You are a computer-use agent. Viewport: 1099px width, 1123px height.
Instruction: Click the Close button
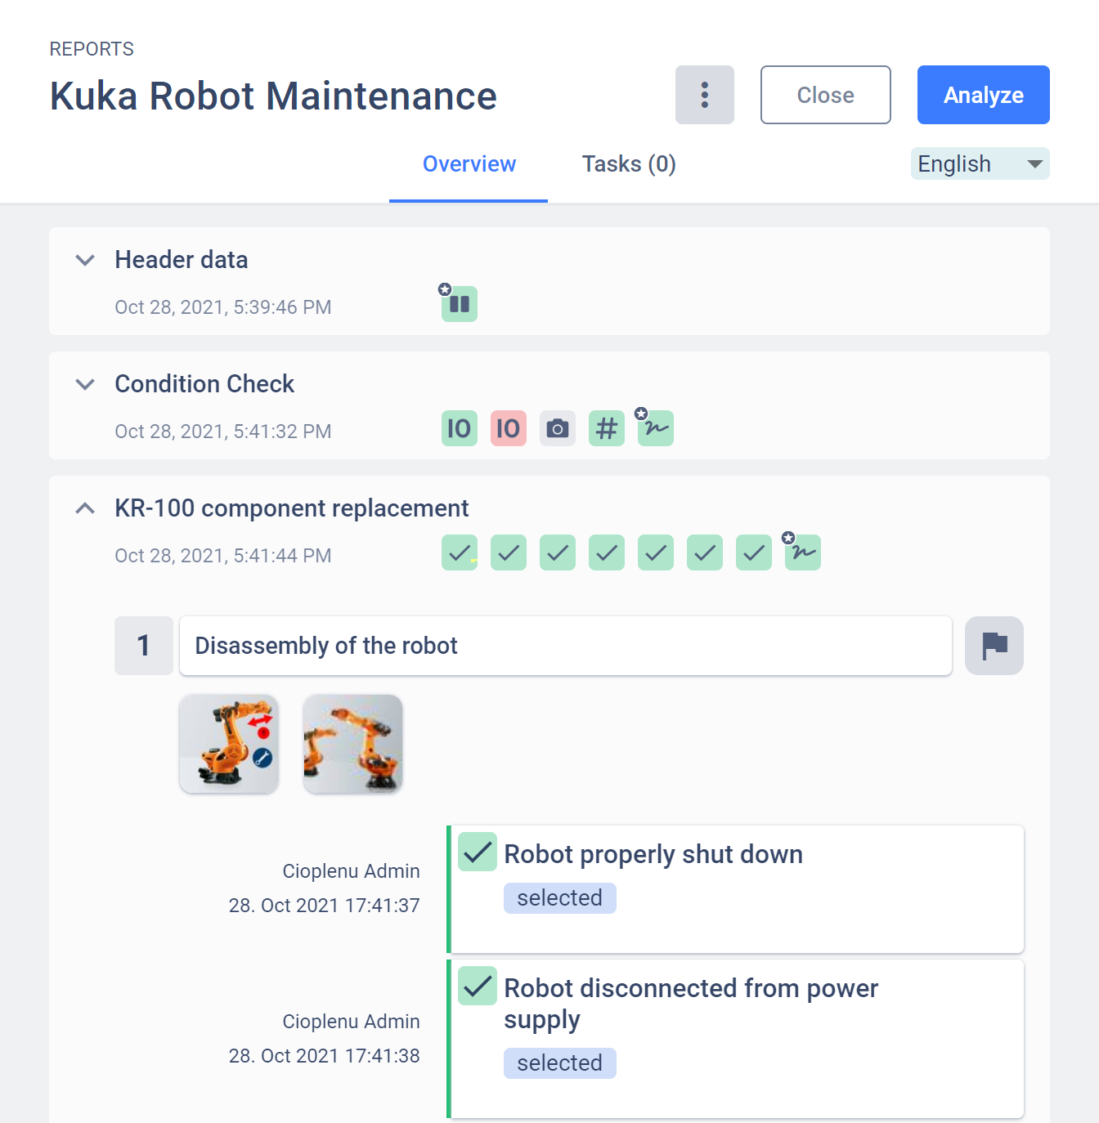click(825, 95)
